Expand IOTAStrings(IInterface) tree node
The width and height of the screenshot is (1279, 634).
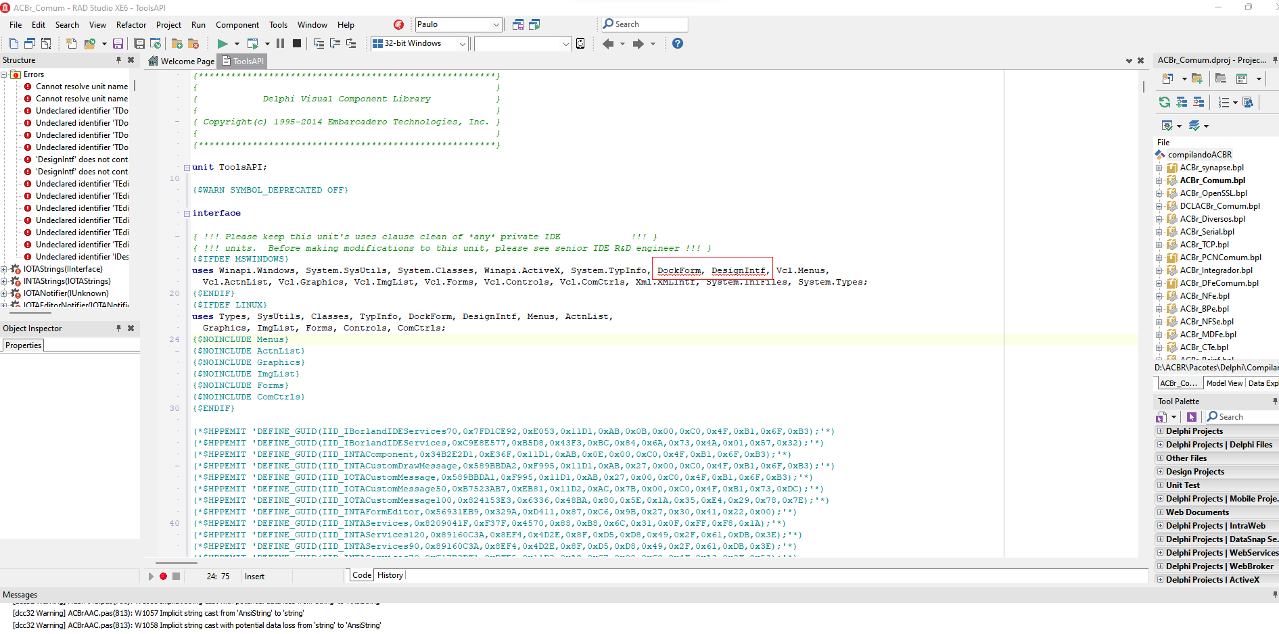pyautogui.click(x=4, y=269)
